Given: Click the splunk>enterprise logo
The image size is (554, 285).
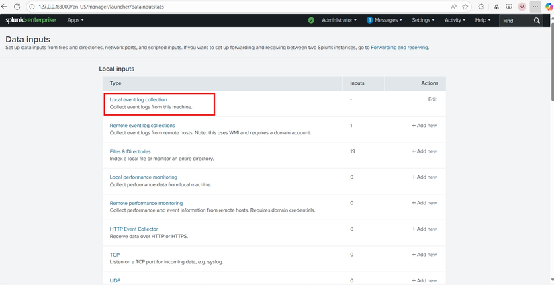Looking at the screenshot, I should pyautogui.click(x=30, y=20).
